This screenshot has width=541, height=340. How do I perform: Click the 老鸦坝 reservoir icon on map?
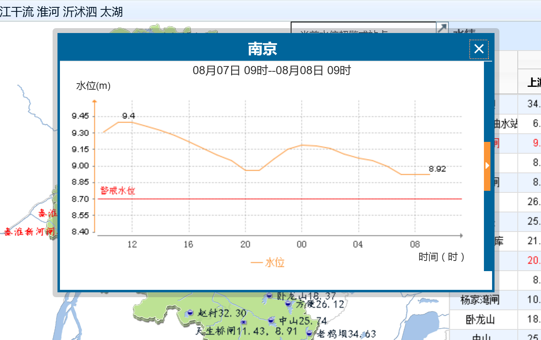point(309,333)
